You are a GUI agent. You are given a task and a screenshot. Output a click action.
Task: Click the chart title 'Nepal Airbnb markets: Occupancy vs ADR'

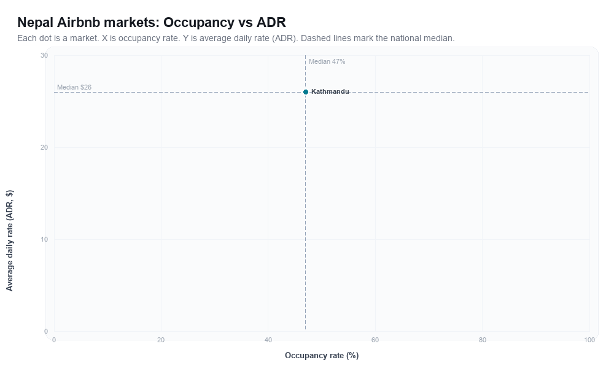pyautogui.click(x=152, y=22)
